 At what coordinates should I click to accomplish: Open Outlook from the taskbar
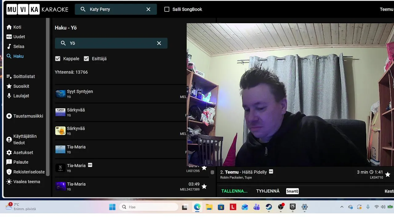[x=245, y=207]
